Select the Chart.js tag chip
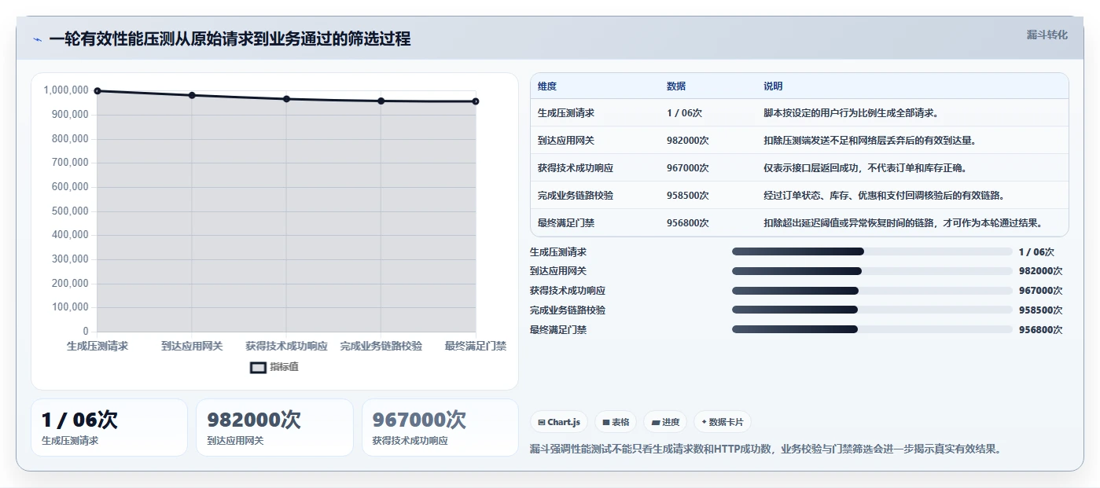The height and width of the screenshot is (488, 1100). (x=559, y=422)
